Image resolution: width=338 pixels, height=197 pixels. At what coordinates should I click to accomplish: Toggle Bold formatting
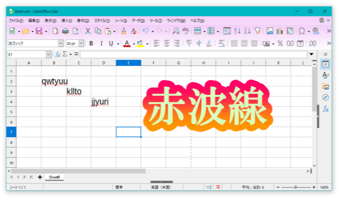(91, 43)
